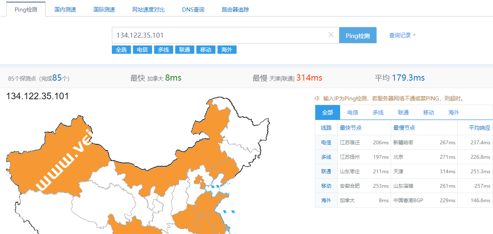Image resolution: width=493 pixels, height=234 pixels.
Task: Open the 国际测速 tab
Action: [104, 10]
